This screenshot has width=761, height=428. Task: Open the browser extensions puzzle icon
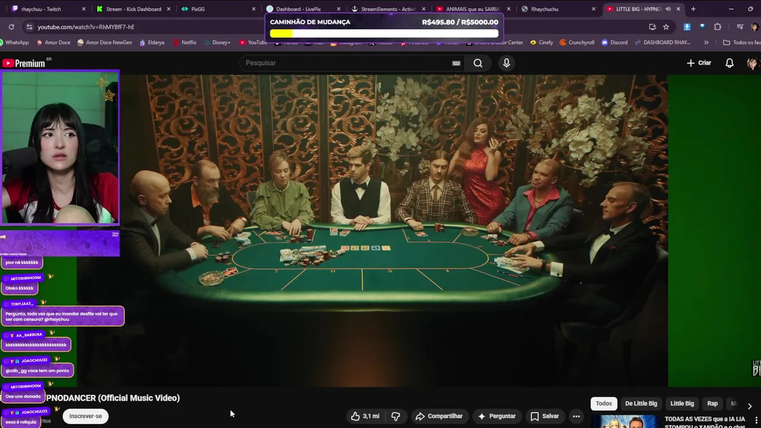pos(718,27)
